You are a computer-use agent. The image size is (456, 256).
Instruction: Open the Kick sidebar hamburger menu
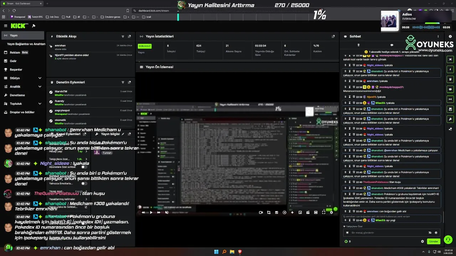(x=5, y=26)
